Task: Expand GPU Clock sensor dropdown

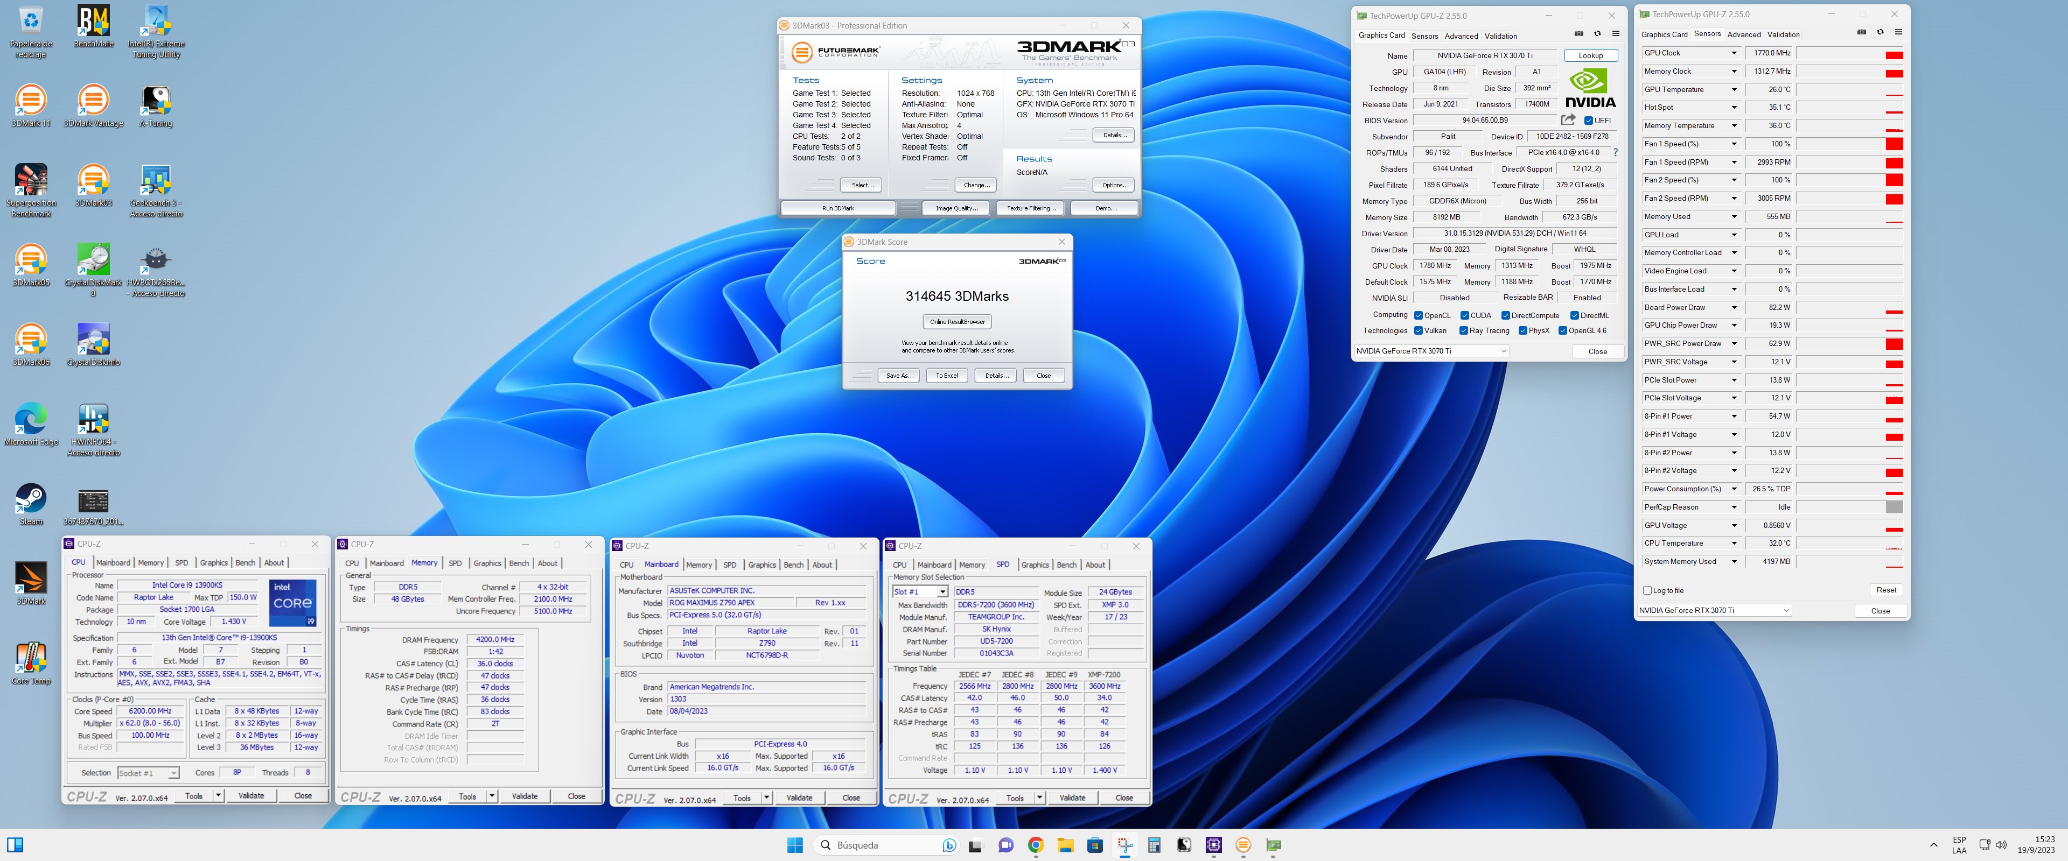Action: (x=1733, y=53)
